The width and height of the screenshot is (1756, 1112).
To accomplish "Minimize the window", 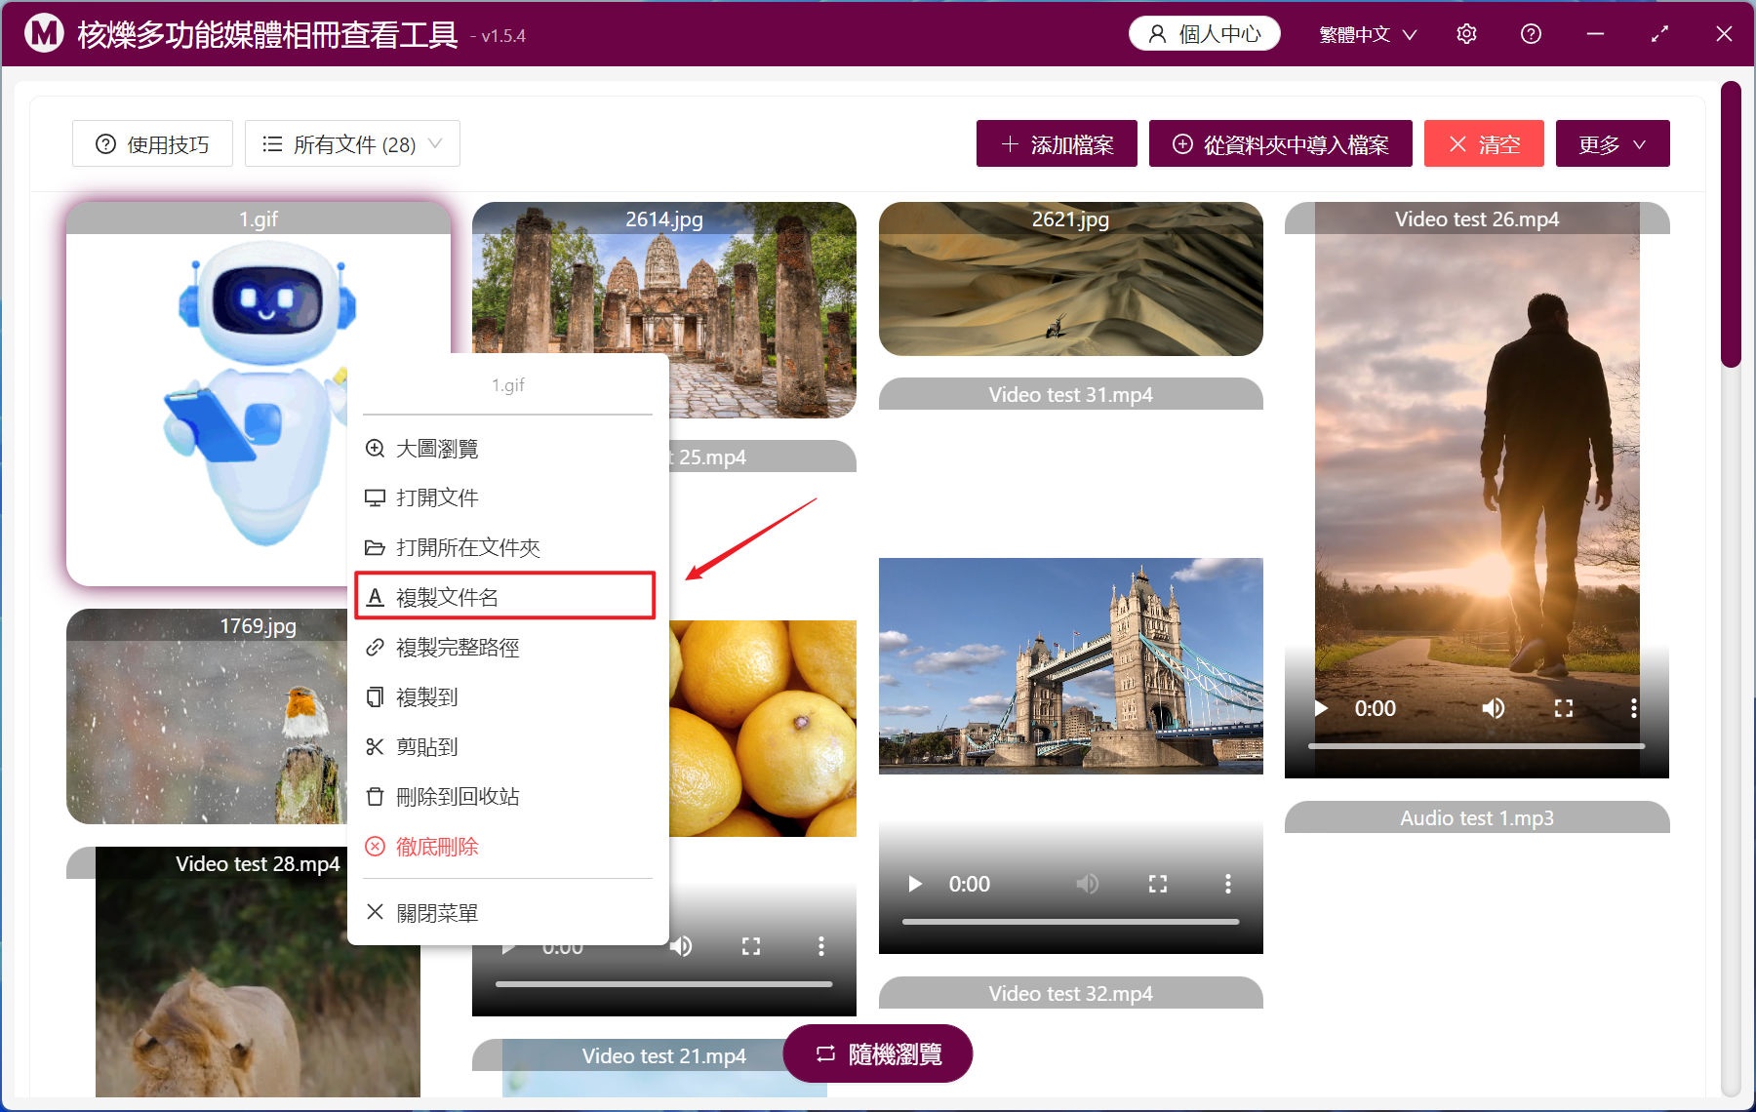I will pos(1595,34).
